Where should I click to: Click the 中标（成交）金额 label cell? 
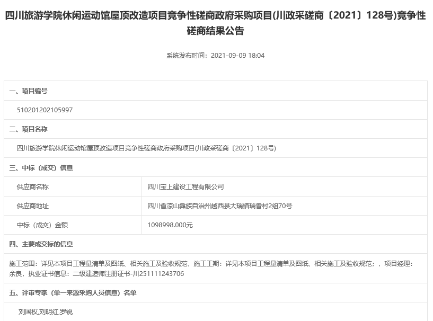[73, 225]
